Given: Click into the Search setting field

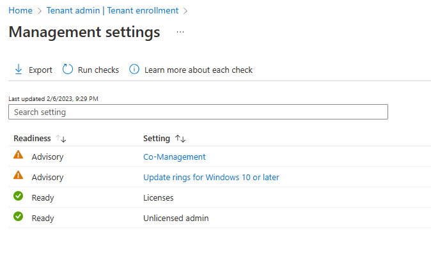Looking at the screenshot, I should coord(198,112).
